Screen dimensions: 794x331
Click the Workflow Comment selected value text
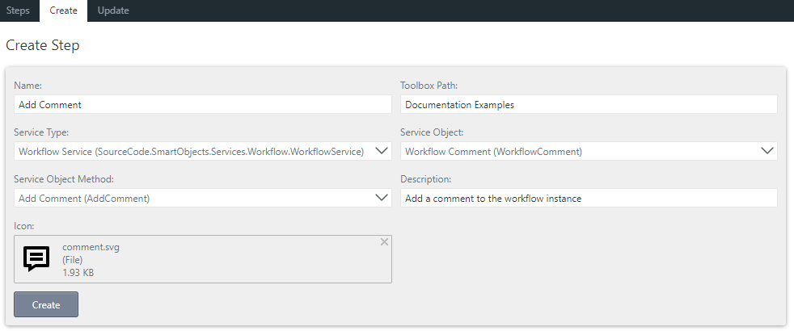(x=493, y=151)
